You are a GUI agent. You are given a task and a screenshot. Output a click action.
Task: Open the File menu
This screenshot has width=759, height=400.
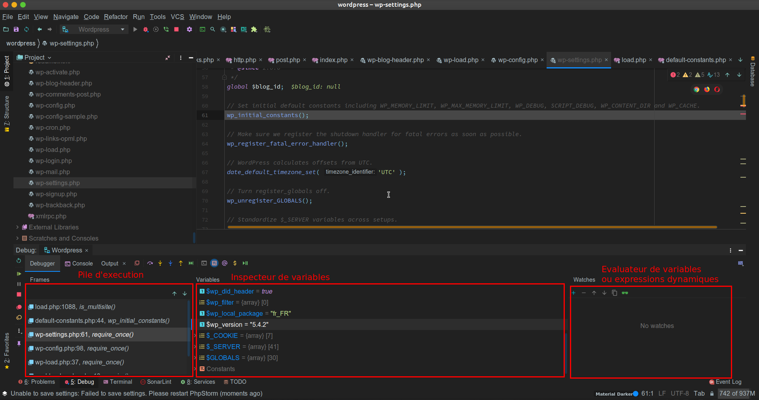coord(8,17)
